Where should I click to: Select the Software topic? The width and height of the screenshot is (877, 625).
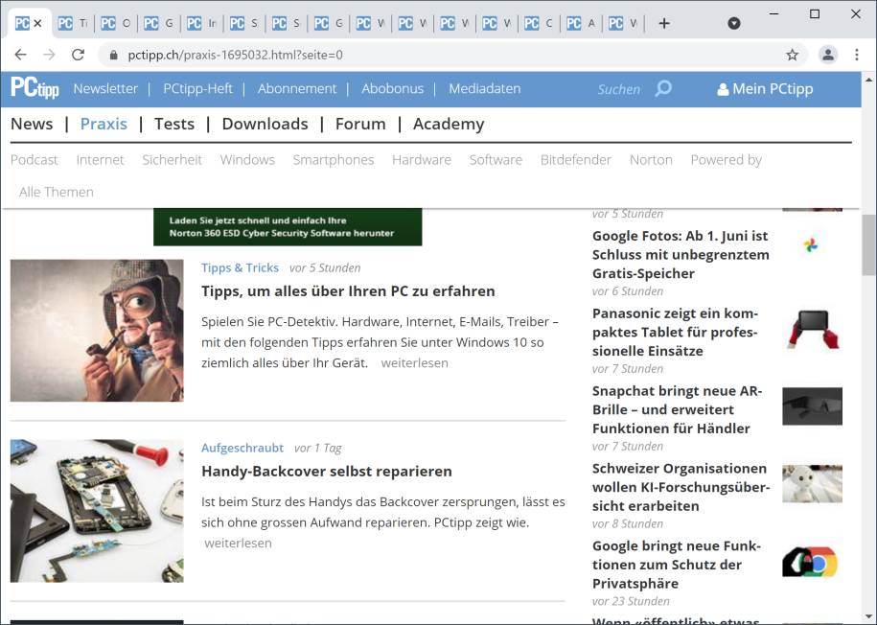click(496, 160)
